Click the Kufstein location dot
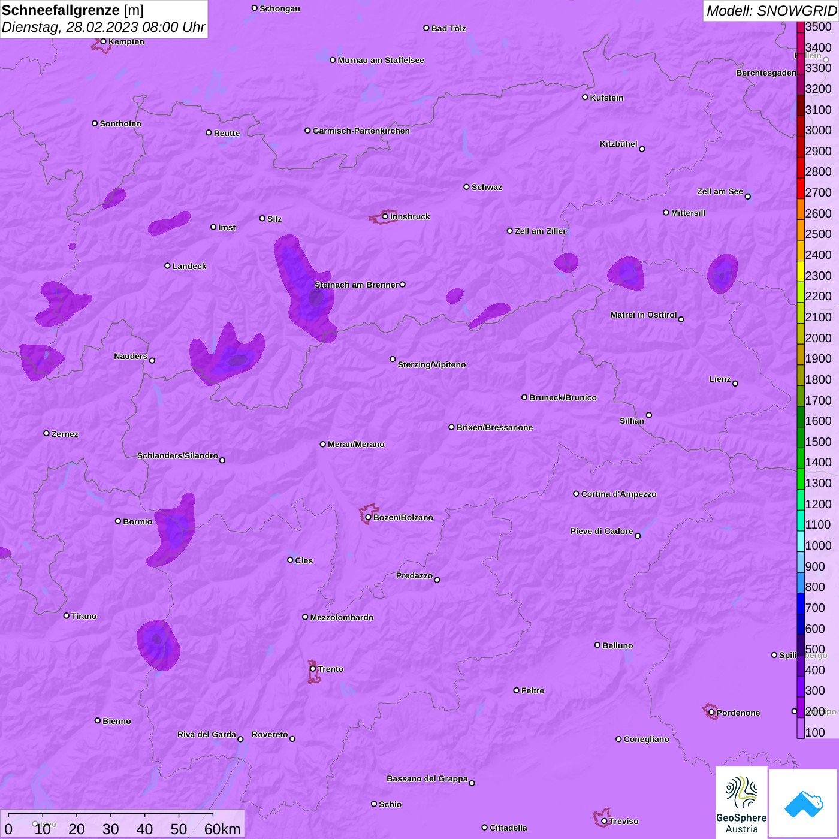This screenshot has width=839, height=839. click(x=585, y=97)
